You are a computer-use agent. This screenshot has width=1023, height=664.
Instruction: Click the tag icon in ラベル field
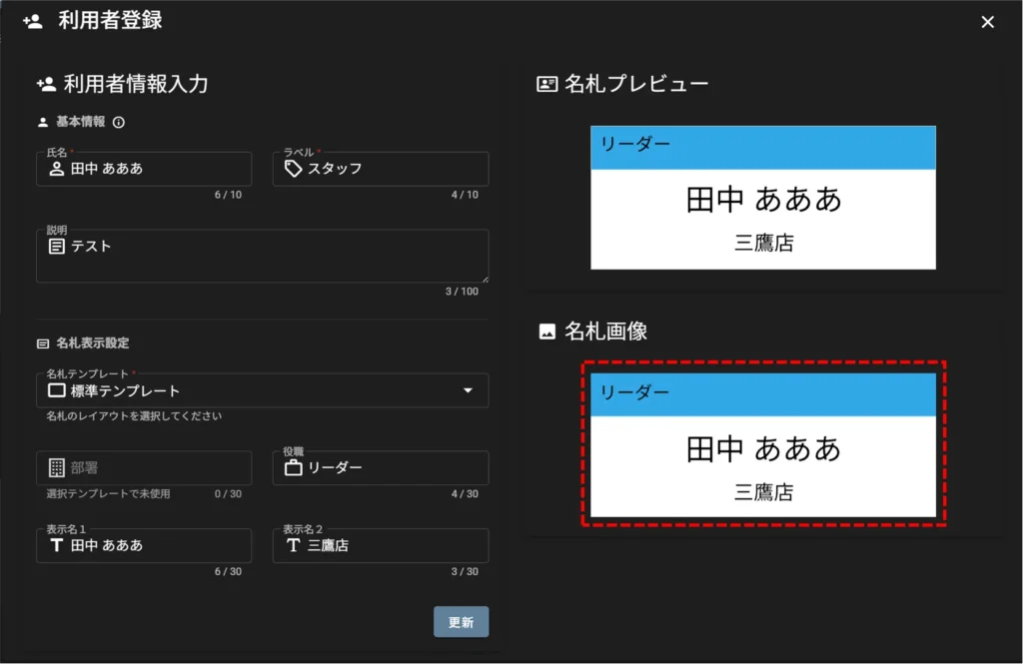[293, 169]
